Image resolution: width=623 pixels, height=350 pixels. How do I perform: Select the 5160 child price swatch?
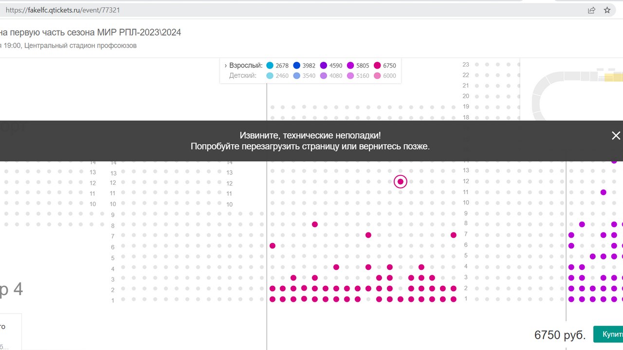pos(350,76)
